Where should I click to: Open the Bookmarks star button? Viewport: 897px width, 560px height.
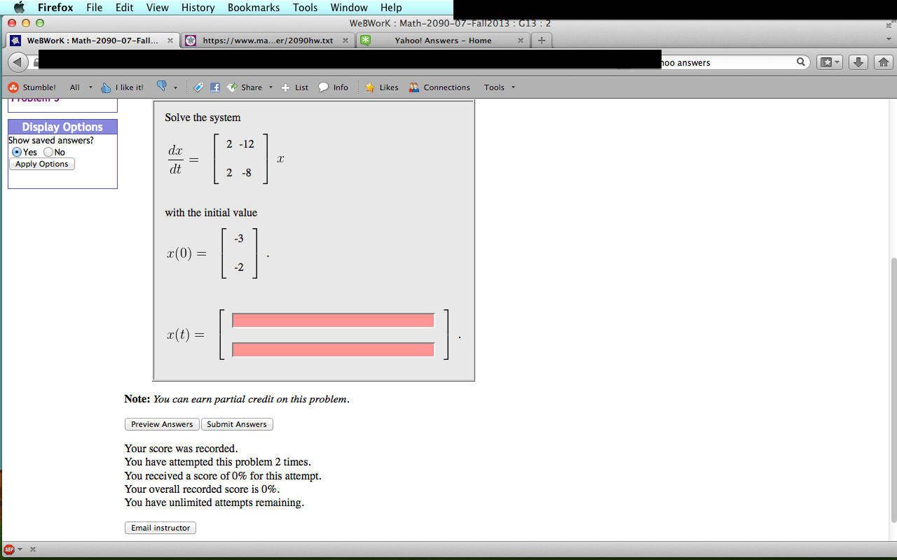coord(828,62)
